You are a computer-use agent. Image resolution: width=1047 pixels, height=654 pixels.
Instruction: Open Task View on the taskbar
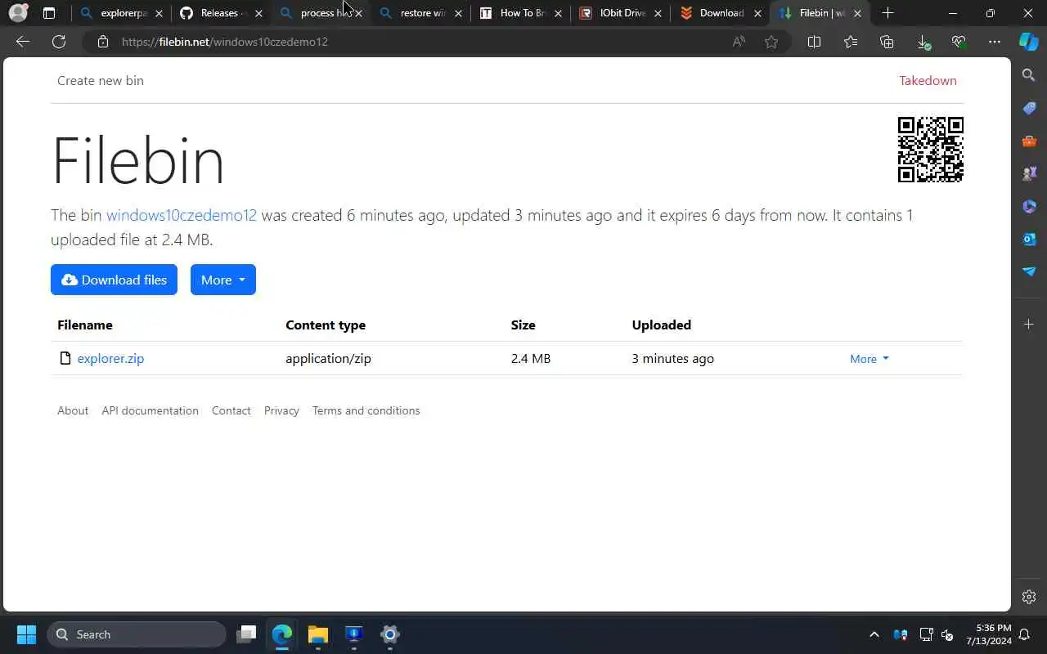coord(246,634)
